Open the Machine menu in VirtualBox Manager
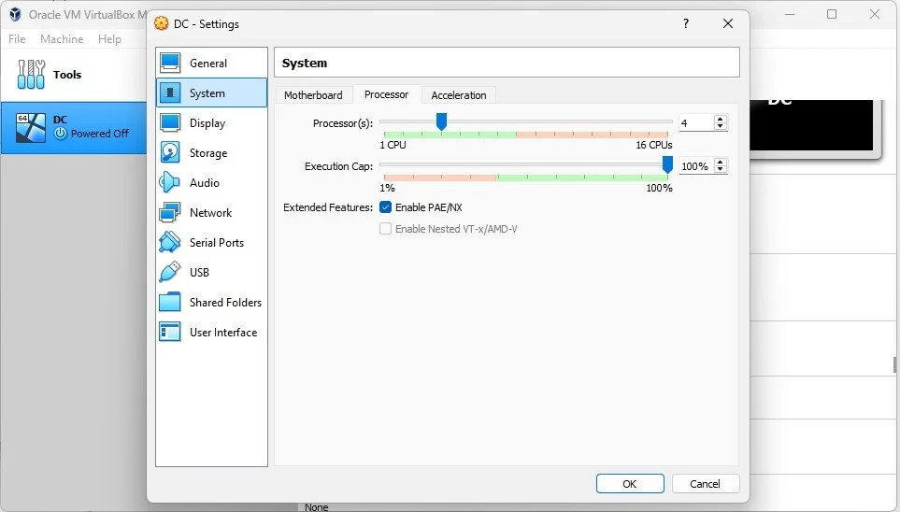The height and width of the screenshot is (512, 900). pos(62,39)
